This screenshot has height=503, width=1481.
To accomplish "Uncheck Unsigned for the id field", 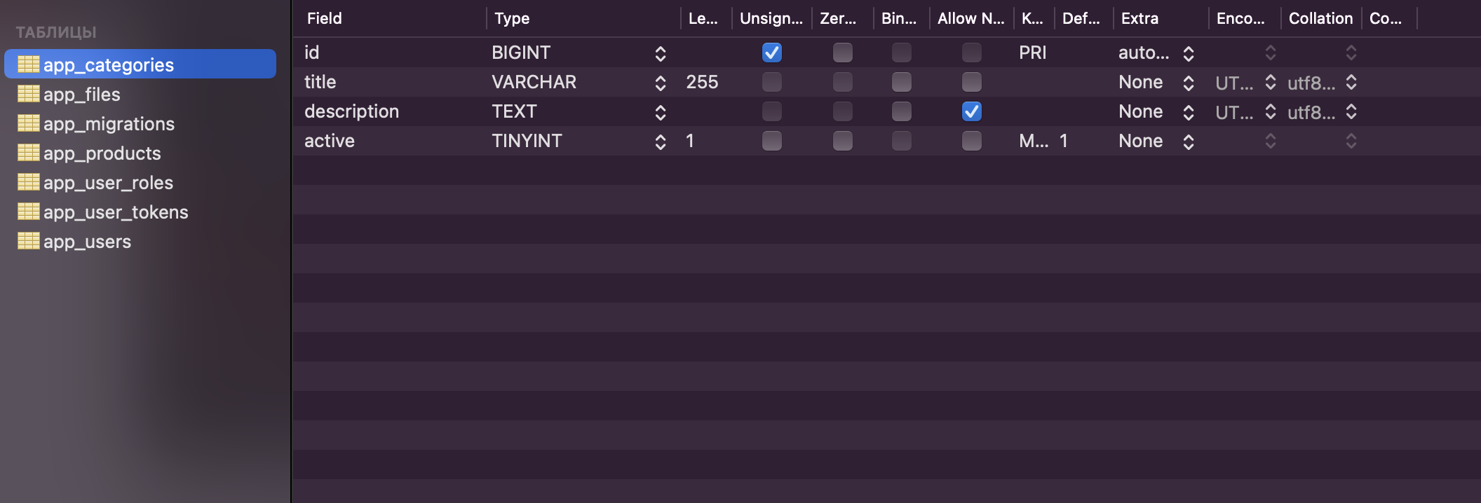I will [772, 53].
